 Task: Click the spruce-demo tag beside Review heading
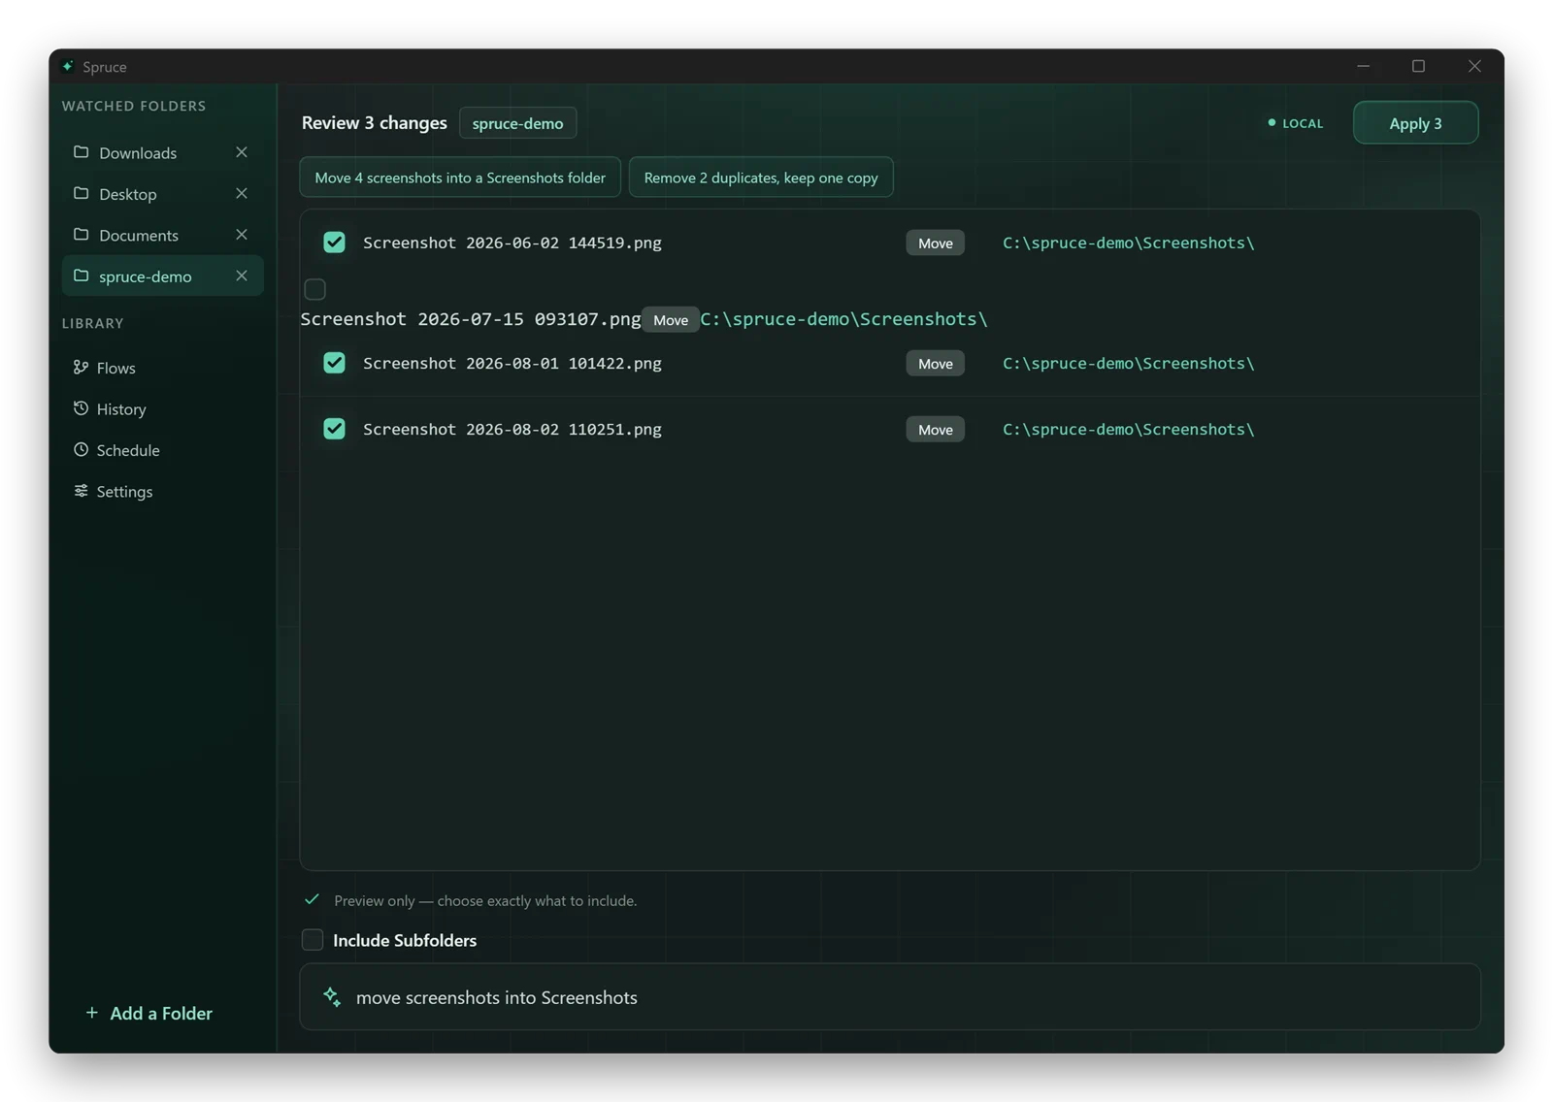click(517, 122)
